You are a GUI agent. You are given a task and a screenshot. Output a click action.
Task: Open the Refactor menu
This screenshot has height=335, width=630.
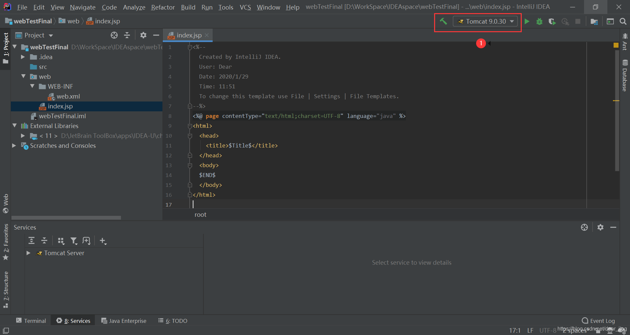coord(163,7)
